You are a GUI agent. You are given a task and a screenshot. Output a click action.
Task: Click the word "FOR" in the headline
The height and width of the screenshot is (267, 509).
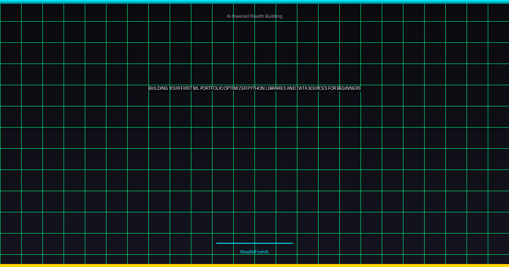(x=332, y=88)
